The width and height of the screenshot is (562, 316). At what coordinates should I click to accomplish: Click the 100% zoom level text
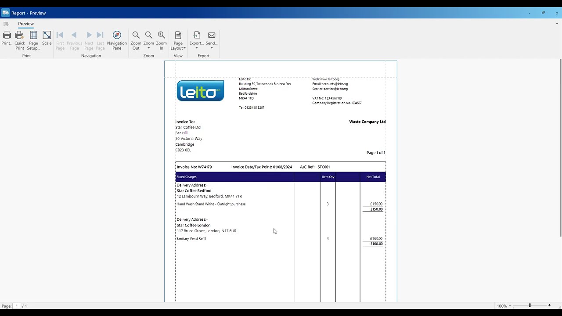[x=502, y=306]
